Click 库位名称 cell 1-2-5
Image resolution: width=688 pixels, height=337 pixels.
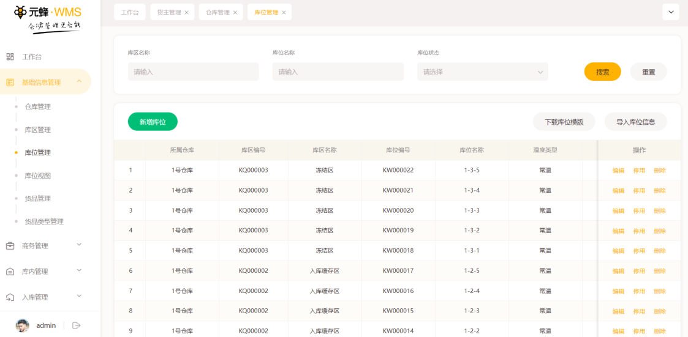(x=472, y=271)
